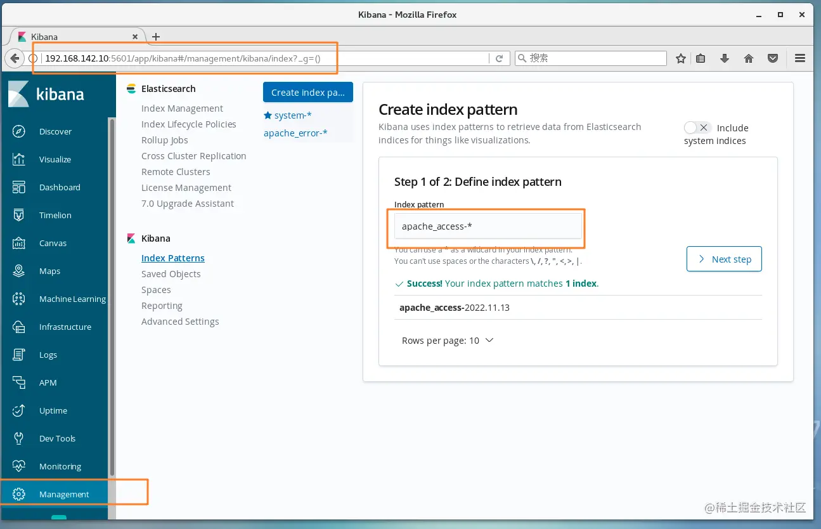The image size is (821, 529).
Task: Click the Firefox search box
Action: coord(591,58)
